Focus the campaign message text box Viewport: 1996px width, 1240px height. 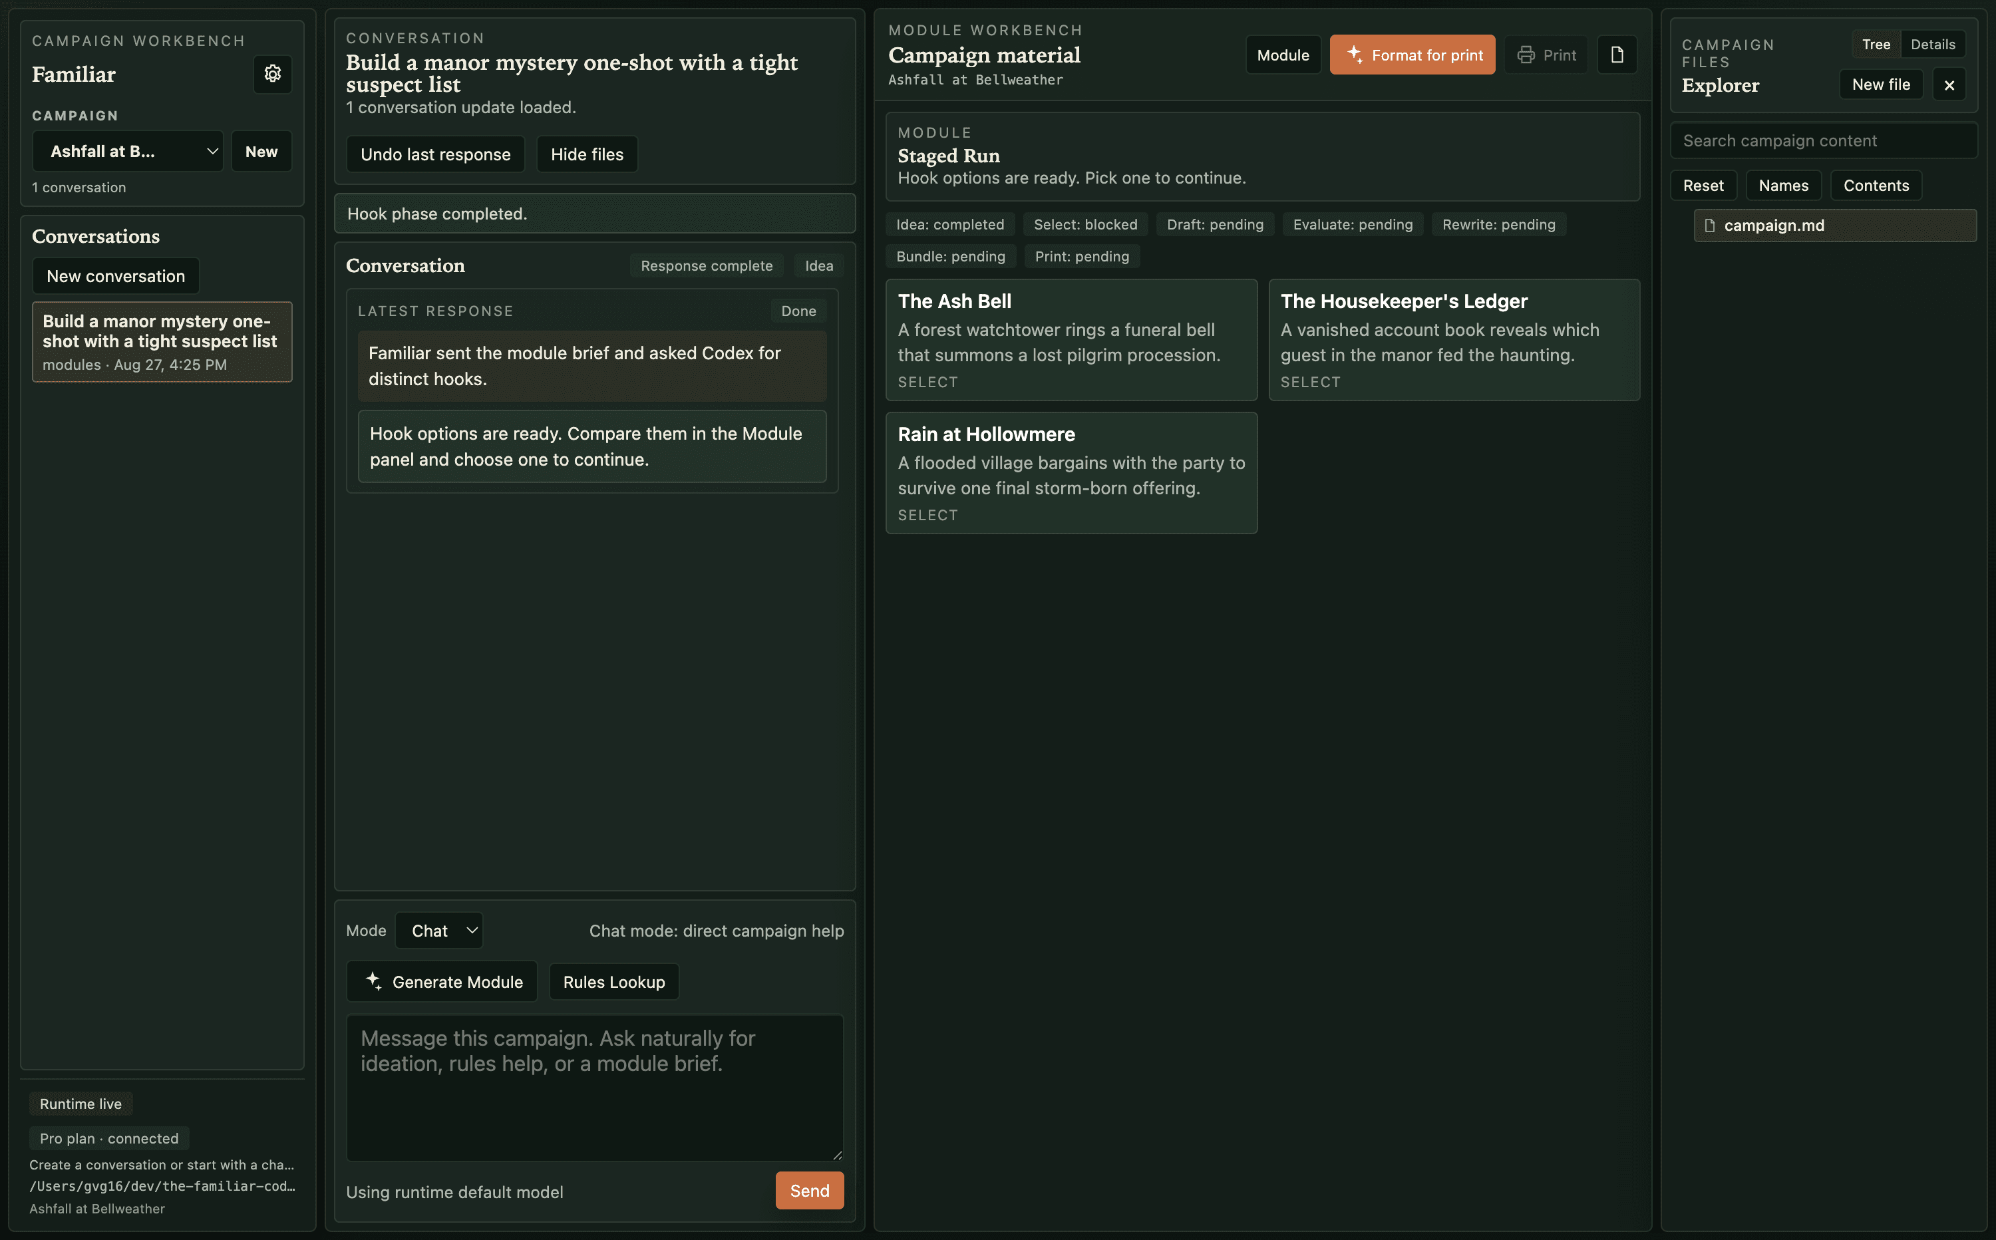click(595, 1088)
